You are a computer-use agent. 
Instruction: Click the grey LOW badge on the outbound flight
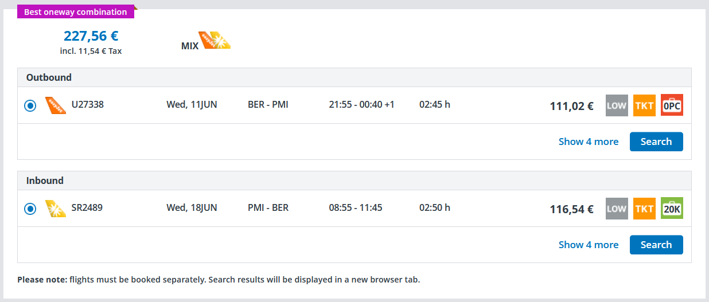click(x=617, y=105)
